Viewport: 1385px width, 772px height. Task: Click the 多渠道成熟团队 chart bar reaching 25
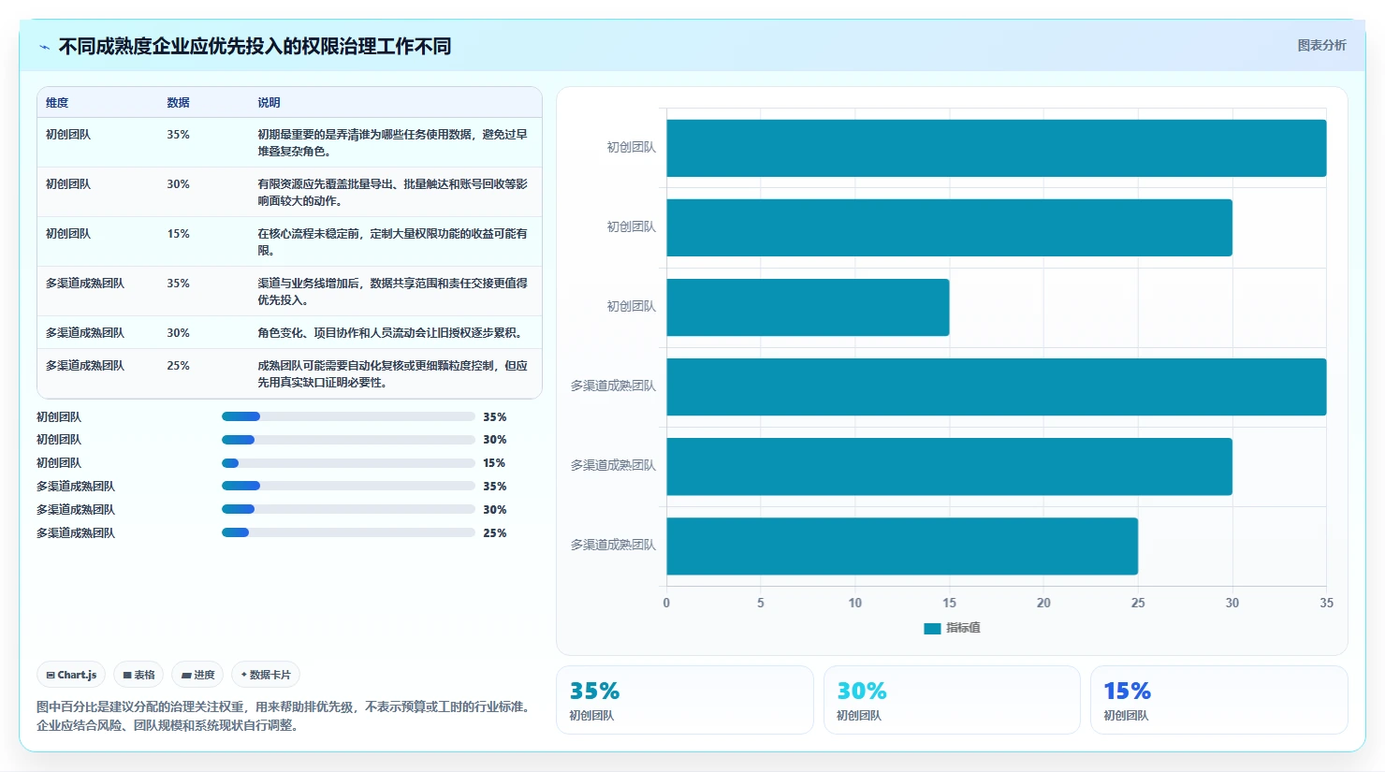click(902, 546)
